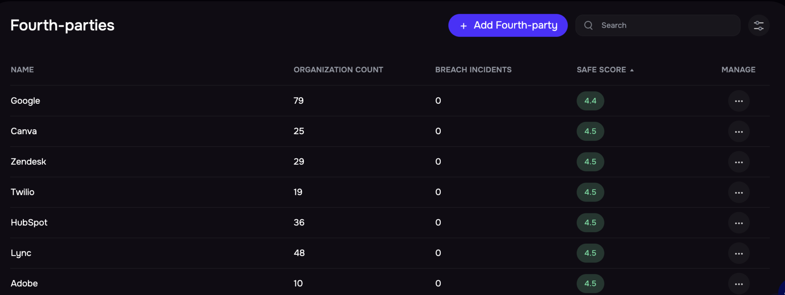This screenshot has width=785, height=295.
Task: Open manage options for Lync
Action: [739, 253]
